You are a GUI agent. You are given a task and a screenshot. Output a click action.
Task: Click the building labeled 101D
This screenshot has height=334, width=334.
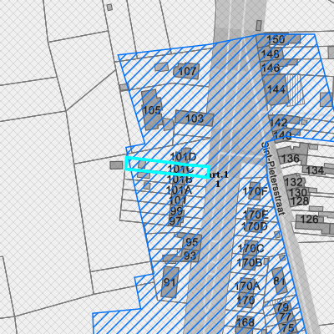184,157
